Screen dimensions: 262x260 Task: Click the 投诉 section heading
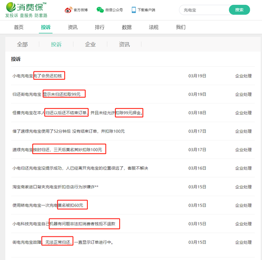pyautogui.click(x=16, y=59)
